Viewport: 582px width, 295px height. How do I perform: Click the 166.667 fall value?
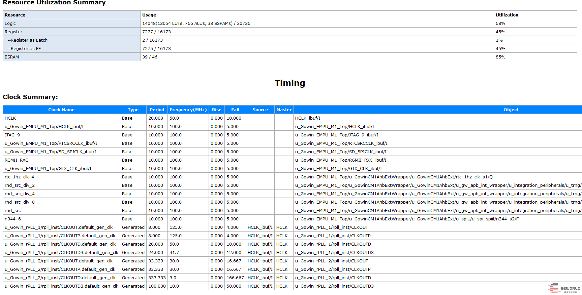tap(235, 278)
